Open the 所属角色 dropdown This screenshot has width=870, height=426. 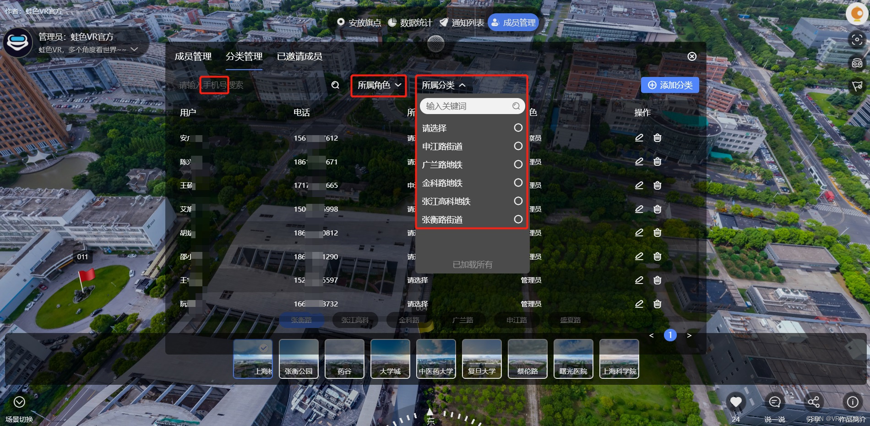click(379, 85)
